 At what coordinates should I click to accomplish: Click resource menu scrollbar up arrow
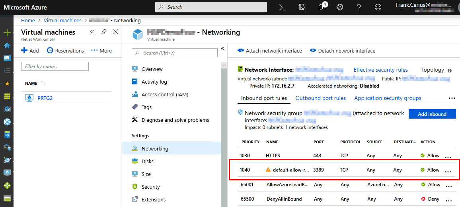224,65
